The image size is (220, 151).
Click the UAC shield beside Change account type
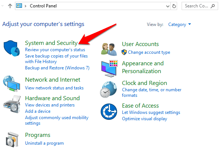(124, 52)
